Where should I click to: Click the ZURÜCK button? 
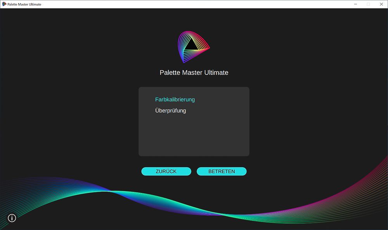tap(166, 171)
